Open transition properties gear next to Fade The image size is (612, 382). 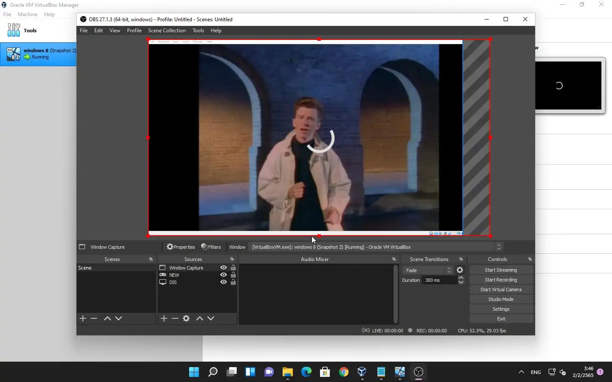(x=460, y=270)
